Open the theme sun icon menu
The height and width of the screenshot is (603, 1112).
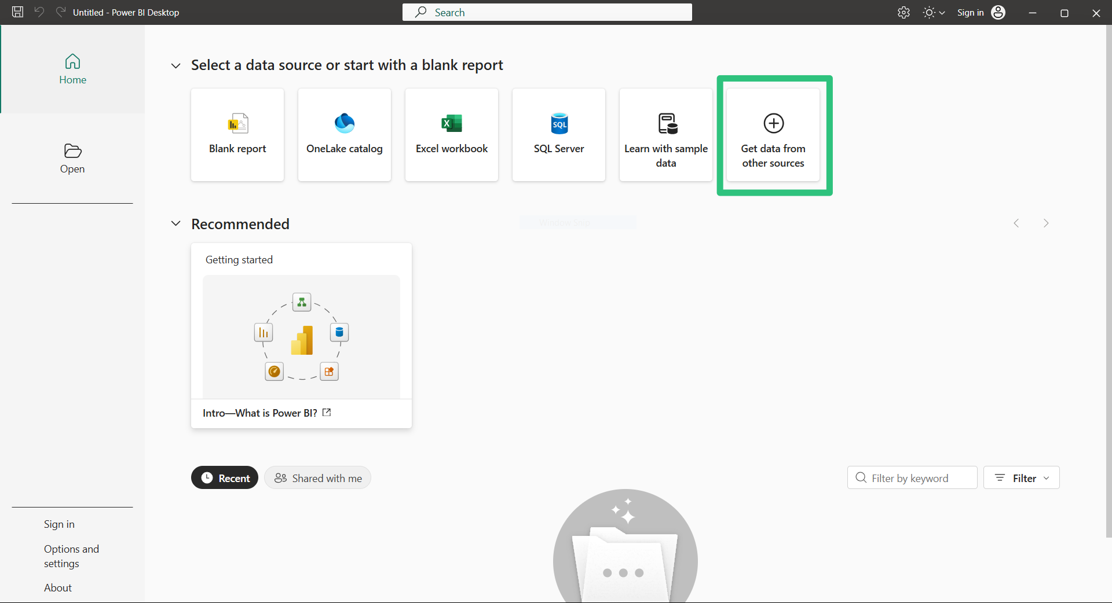[x=934, y=12]
